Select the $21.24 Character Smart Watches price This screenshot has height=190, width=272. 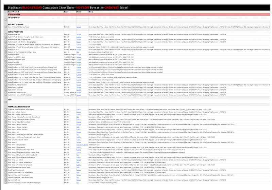[x=70, y=109]
